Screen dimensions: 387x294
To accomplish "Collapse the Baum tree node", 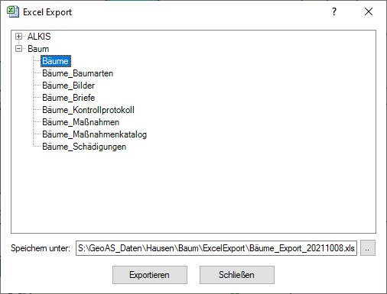I will click(x=18, y=49).
